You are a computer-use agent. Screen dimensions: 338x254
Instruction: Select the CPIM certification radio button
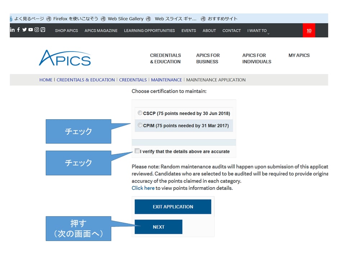point(140,125)
